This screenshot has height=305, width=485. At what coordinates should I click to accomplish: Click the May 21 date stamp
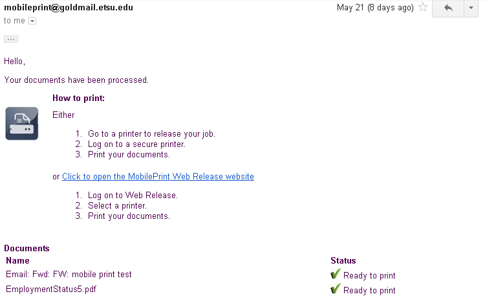(x=375, y=8)
